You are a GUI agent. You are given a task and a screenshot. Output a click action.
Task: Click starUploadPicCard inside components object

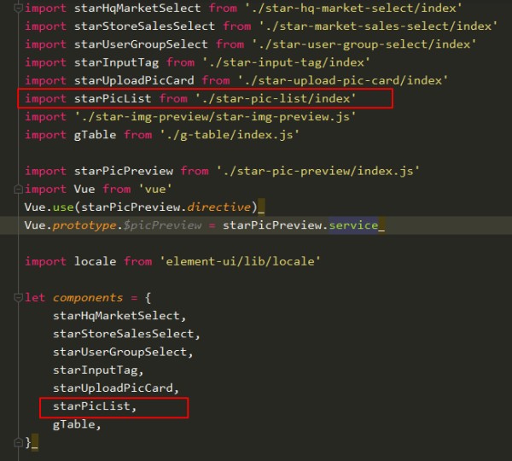point(113,388)
